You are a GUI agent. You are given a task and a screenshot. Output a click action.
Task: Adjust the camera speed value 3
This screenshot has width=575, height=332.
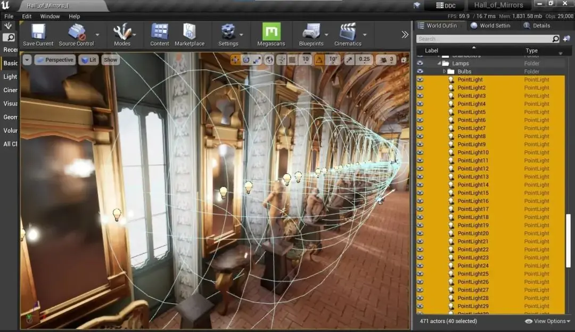click(x=387, y=60)
